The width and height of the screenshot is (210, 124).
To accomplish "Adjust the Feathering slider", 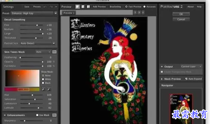I will tap(20, 57).
